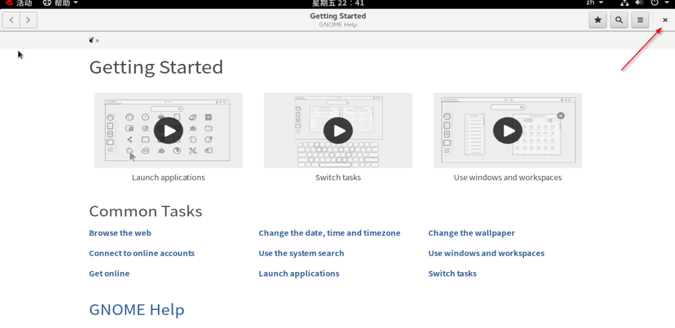Click the network status icon in the top bar

point(624,3)
